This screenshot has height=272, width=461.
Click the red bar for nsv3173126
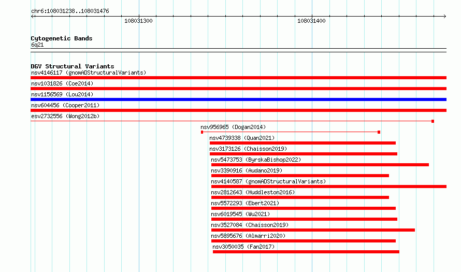(304, 154)
